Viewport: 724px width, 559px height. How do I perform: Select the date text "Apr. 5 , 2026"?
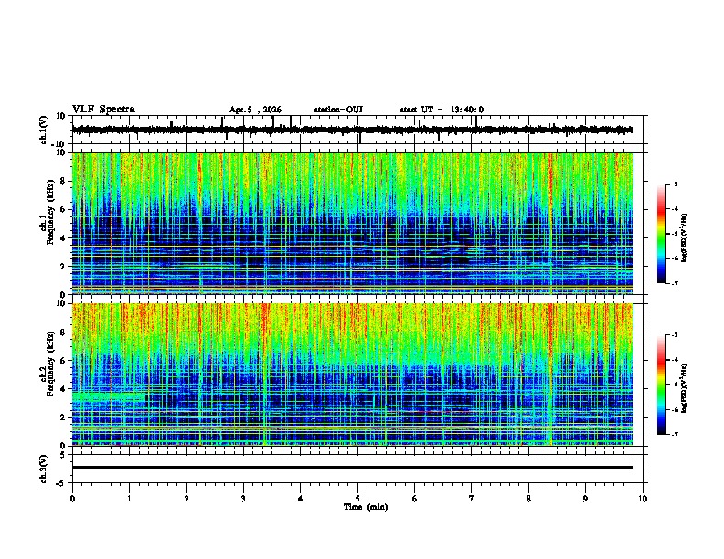pyautogui.click(x=255, y=110)
